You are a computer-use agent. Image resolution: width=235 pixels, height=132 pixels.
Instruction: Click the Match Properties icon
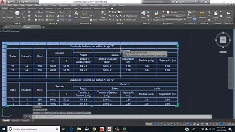click(x=157, y=16)
